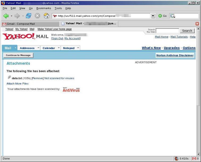Click the Continue to Message button

pyautogui.click(x=18, y=55)
